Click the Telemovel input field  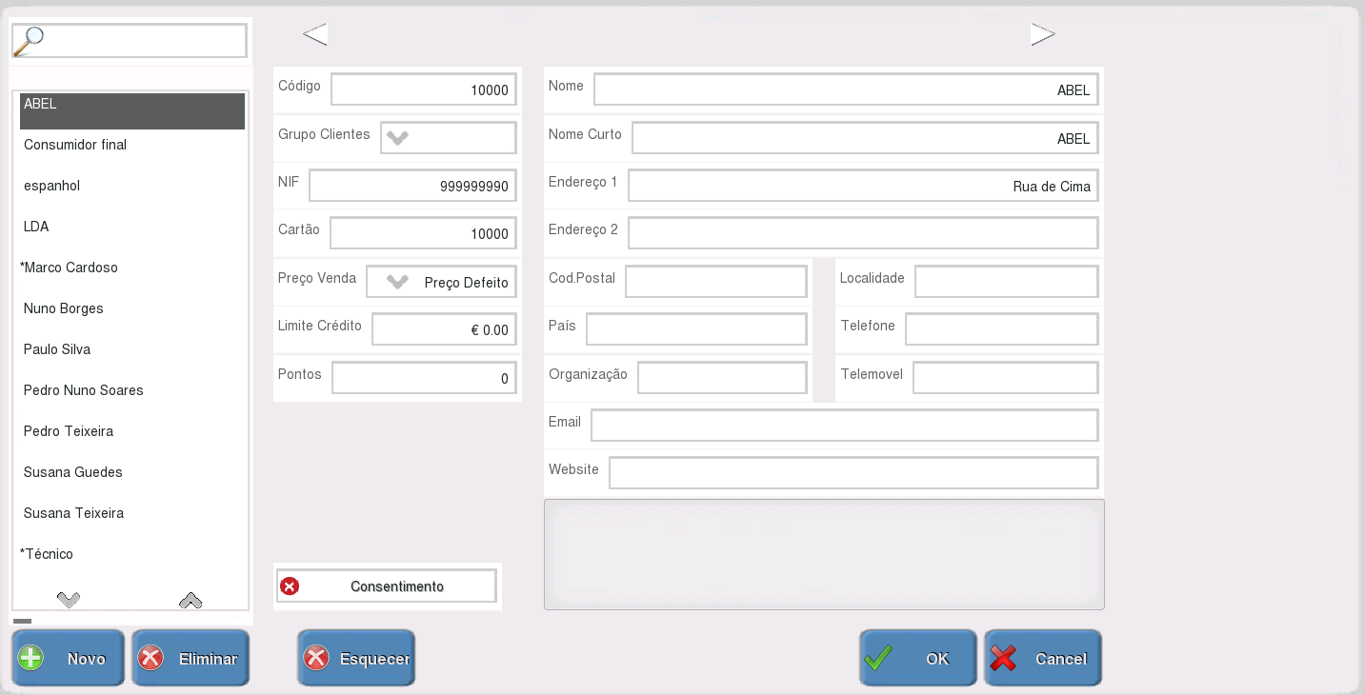pyautogui.click(x=1005, y=378)
